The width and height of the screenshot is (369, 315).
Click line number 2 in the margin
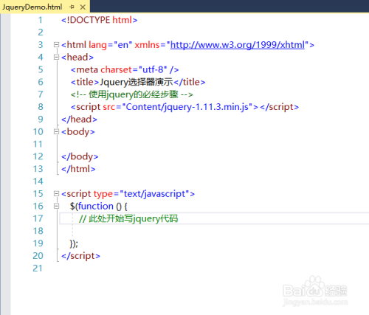tap(41, 32)
